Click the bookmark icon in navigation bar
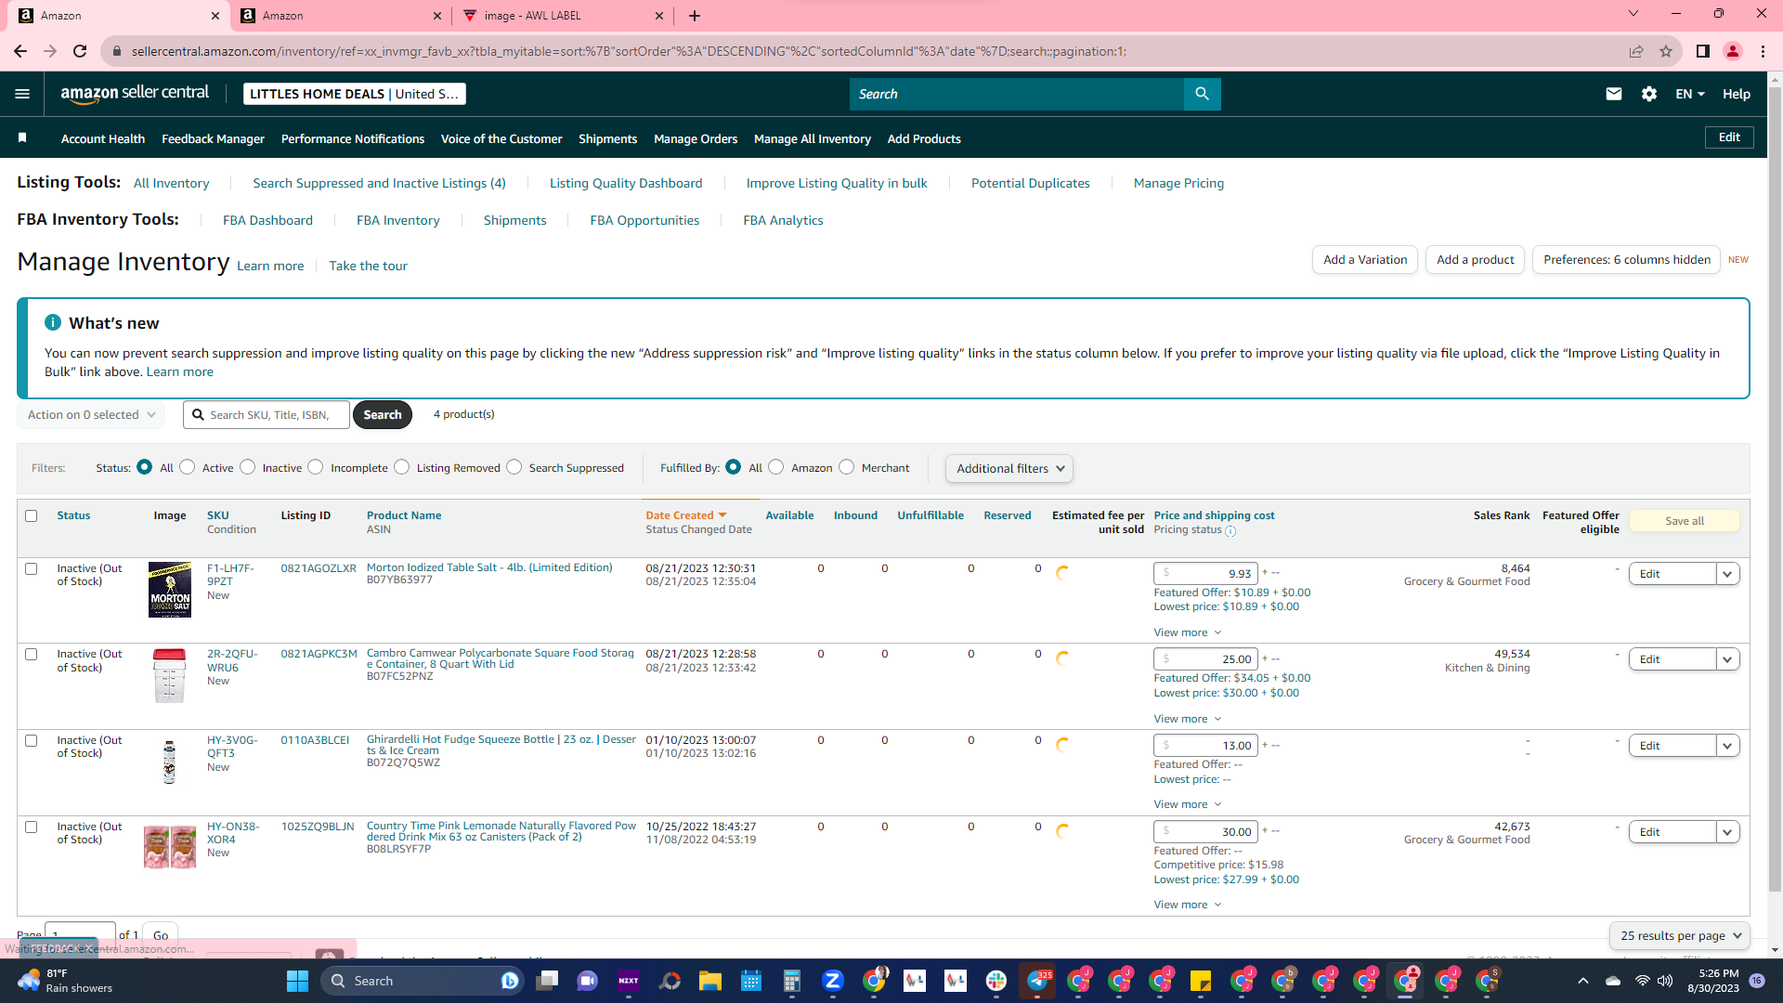This screenshot has width=1783, height=1003. 22,138
